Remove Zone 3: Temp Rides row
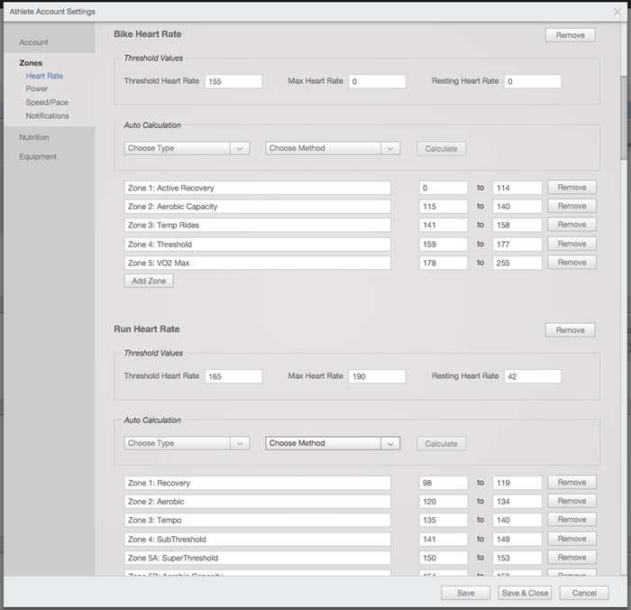Viewport: 631px width, 610px height. pos(572,225)
